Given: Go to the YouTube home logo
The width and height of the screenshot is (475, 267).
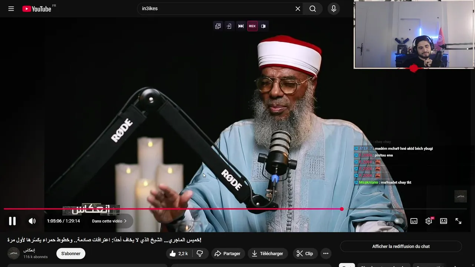Looking at the screenshot, I should click(36, 9).
